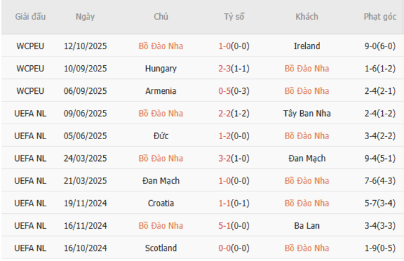Click the Ba Lan team name
Viewport: 404px width, 261px height.
[x=306, y=226]
